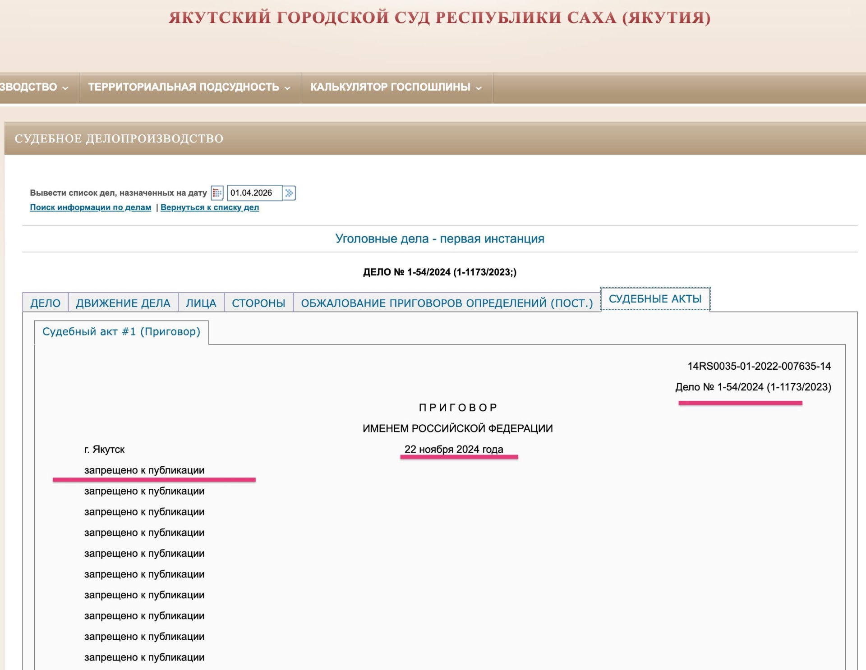Click the arrow icon beside date field
This screenshot has height=670, width=866.
[289, 193]
